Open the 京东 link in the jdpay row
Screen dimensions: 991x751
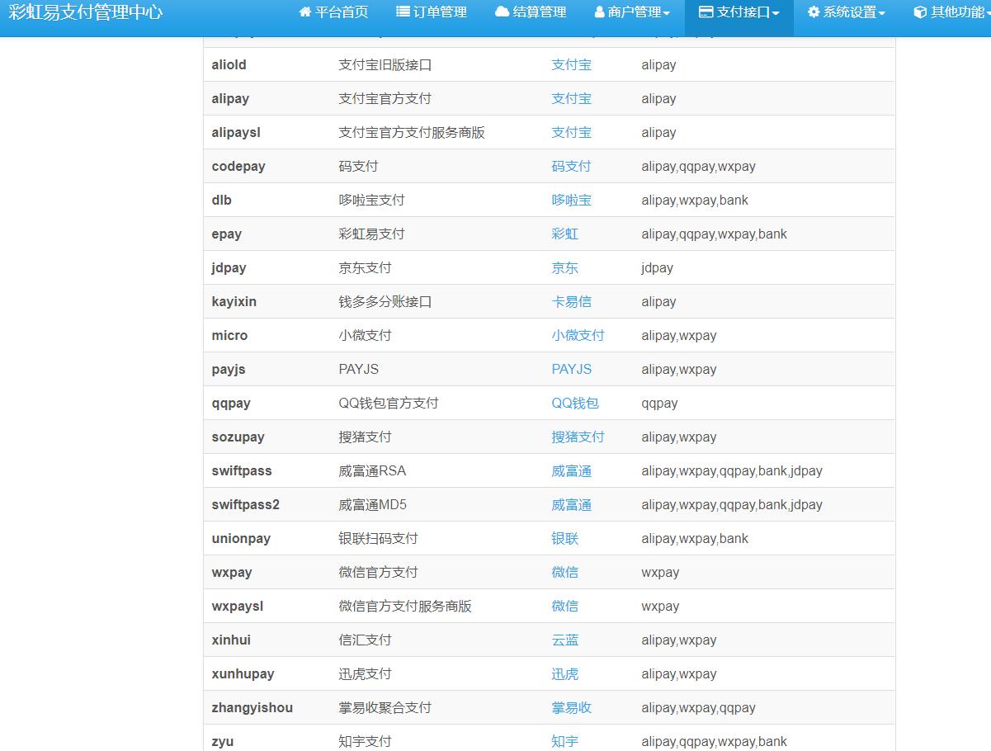coord(564,268)
